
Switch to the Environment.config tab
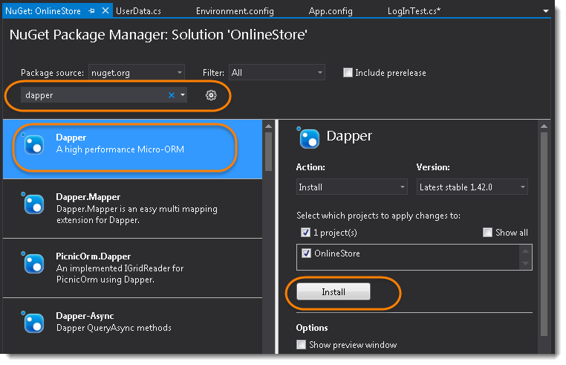click(x=235, y=11)
